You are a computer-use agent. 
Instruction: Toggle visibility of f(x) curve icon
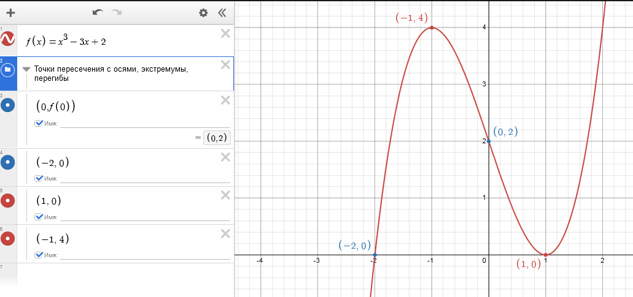click(8, 40)
